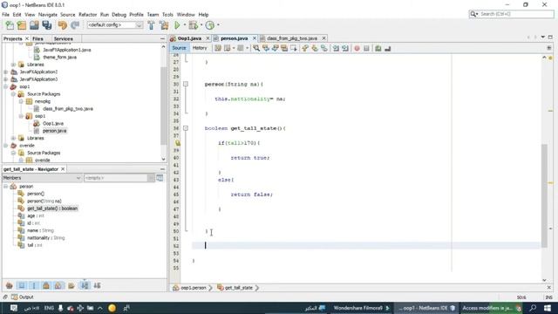Click the Build Project hammer icon
The height and width of the screenshot is (314, 558).
[x=151, y=25]
